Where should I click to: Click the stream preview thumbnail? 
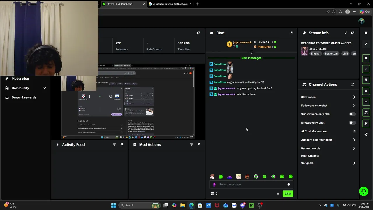[x=128, y=102]
